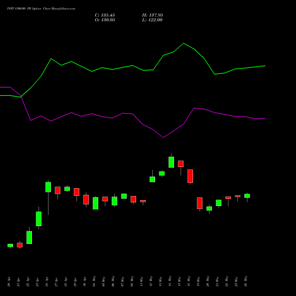Click the red candlestick for 18 May
The width and height of the screenshot is (296, 296).
click(x=190, y=176)
